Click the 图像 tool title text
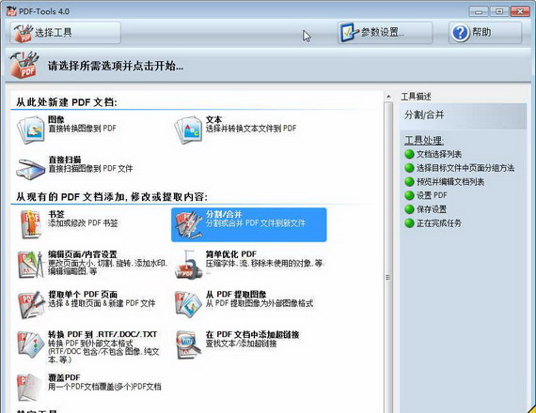 56,120
